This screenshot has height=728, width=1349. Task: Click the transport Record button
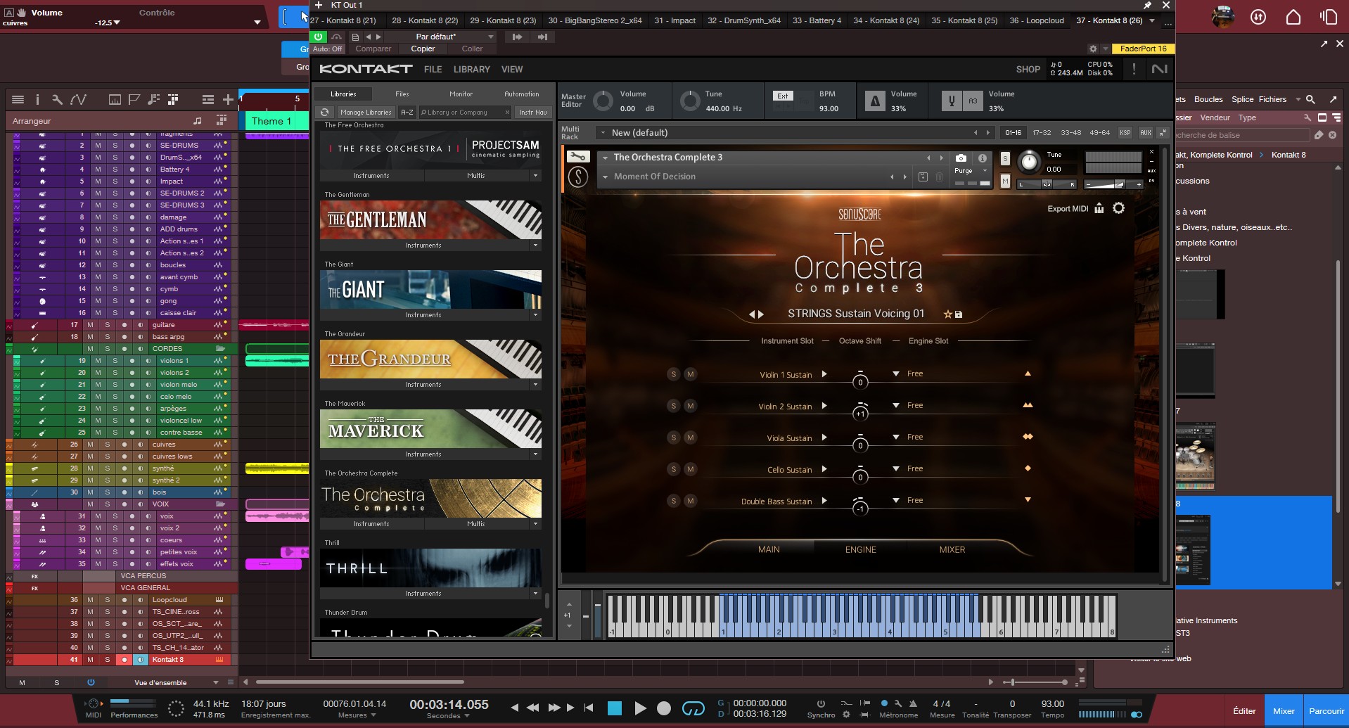(663, 708)
